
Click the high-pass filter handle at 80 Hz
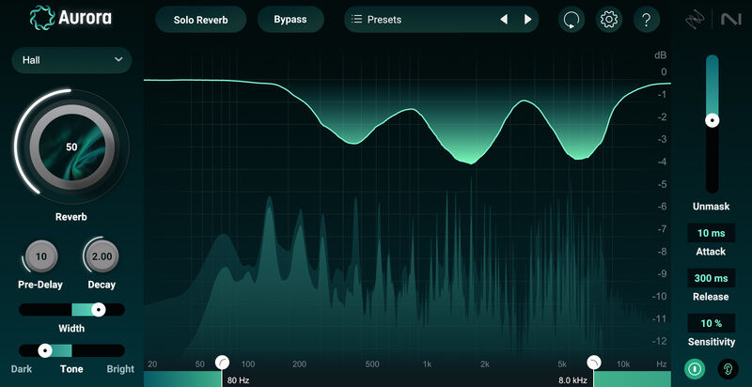point(222,362)
